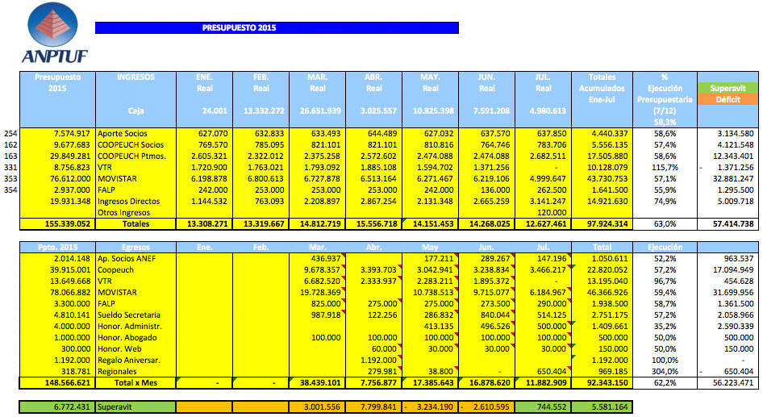
Task: Select the Sueldo Secretaria row label
Action: (129, 314)
